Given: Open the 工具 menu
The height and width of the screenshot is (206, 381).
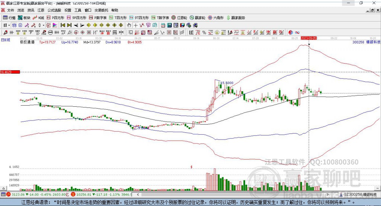Looking at the screenshot, I should pos(78,10).
